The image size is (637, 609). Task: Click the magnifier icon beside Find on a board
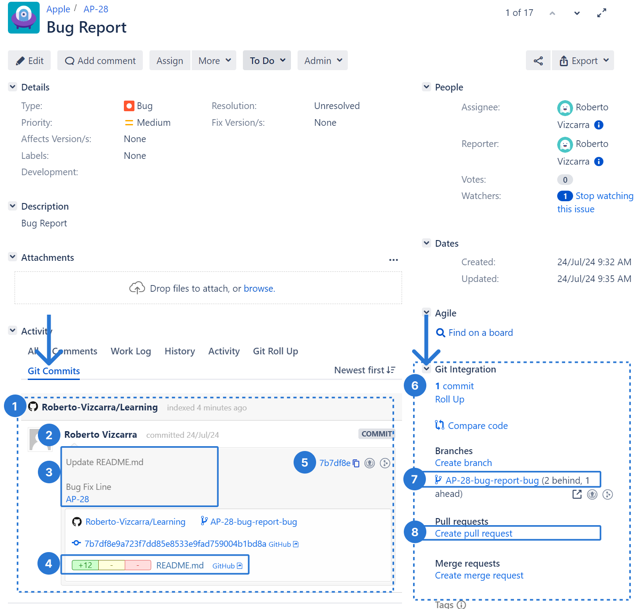click(x=440, y=333)
